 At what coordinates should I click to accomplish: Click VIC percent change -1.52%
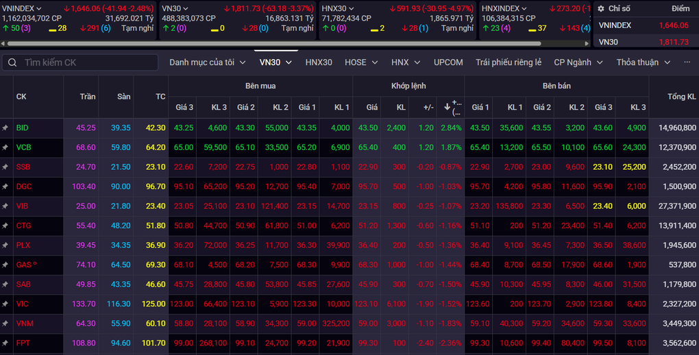point(450,304)
